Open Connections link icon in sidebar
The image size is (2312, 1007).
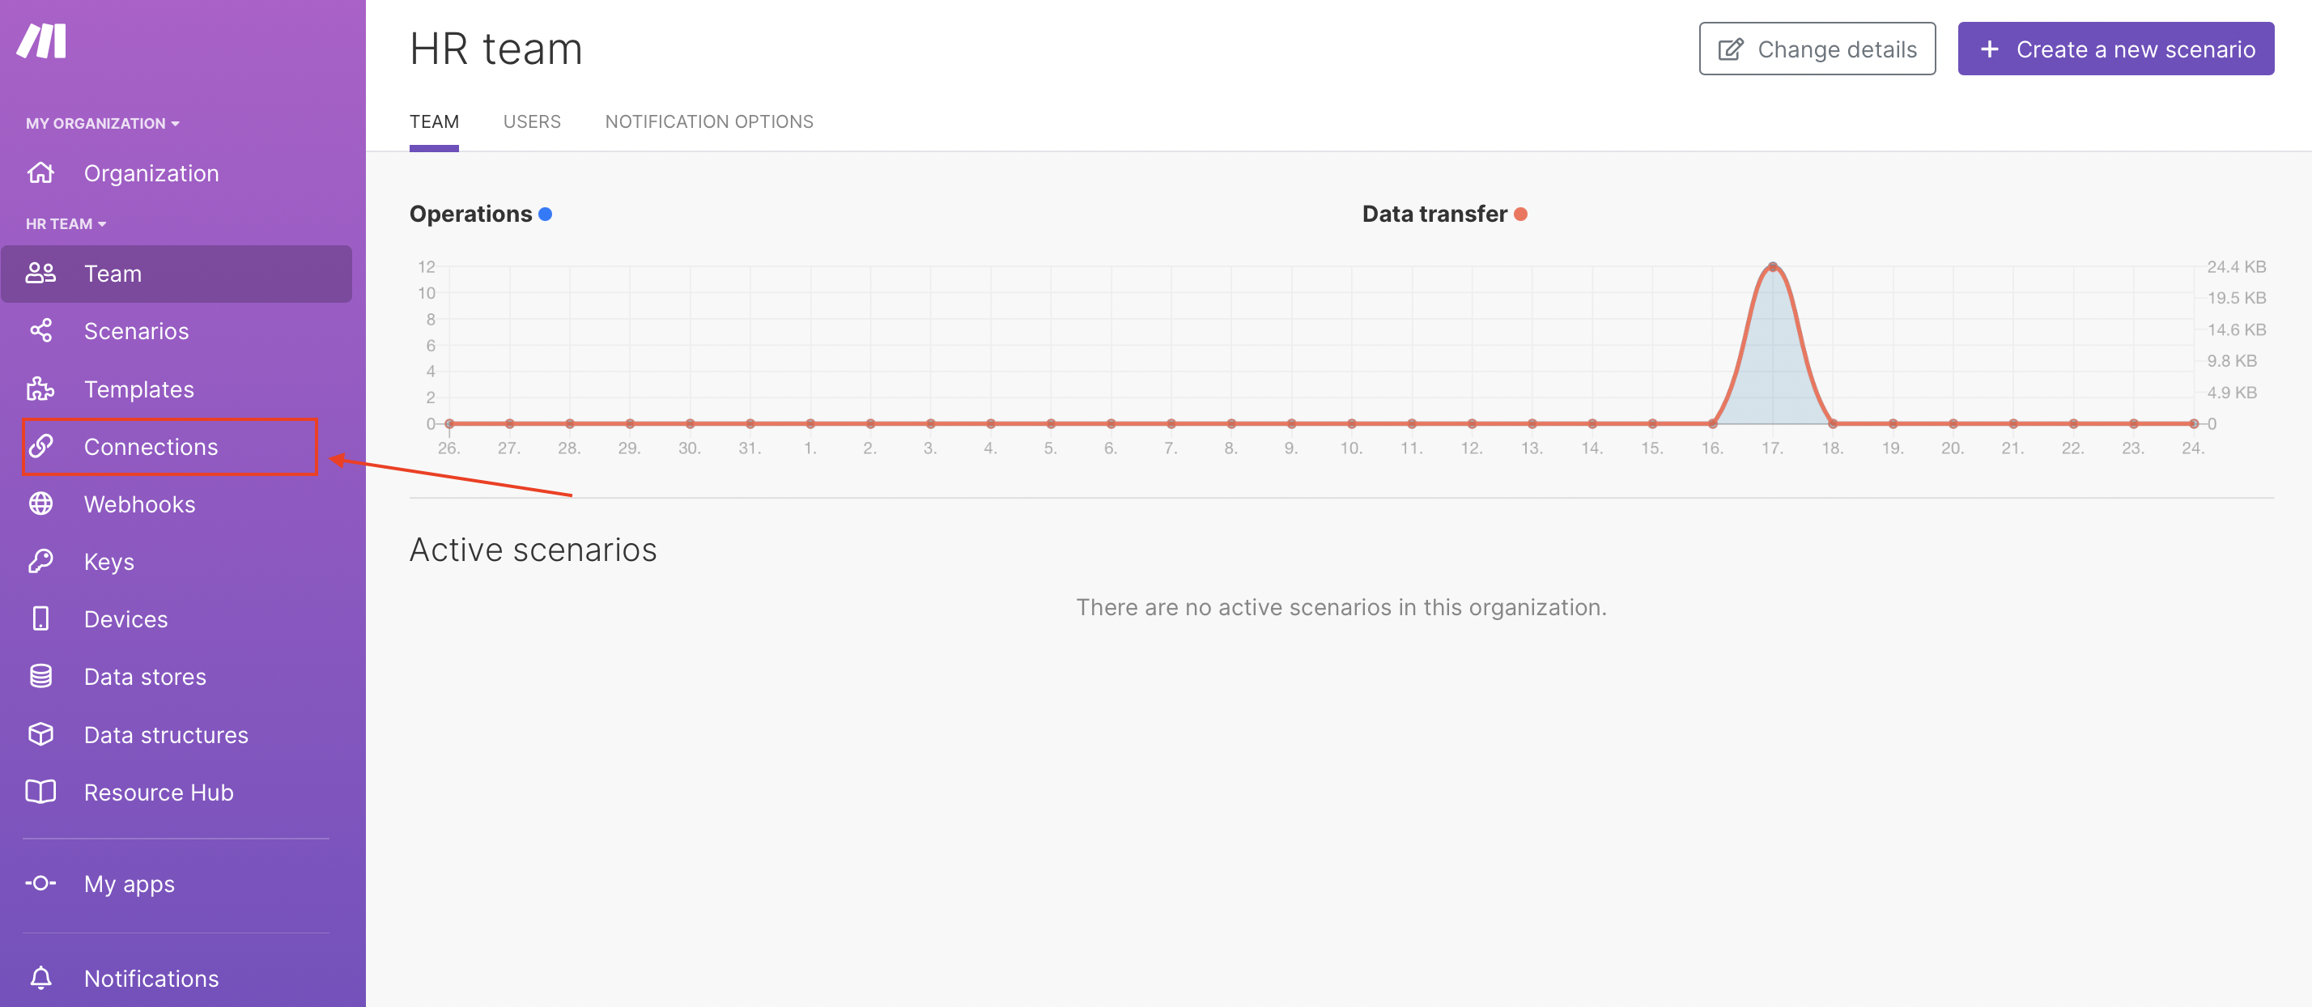tap(40, 446)
